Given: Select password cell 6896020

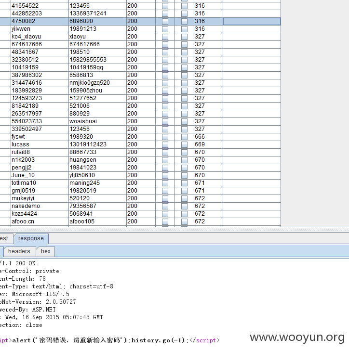Looking at the screenshot, I should click(x=97, y=21).
